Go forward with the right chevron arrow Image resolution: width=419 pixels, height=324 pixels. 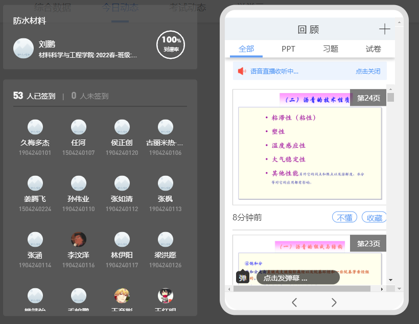click(x=334, y=303)
